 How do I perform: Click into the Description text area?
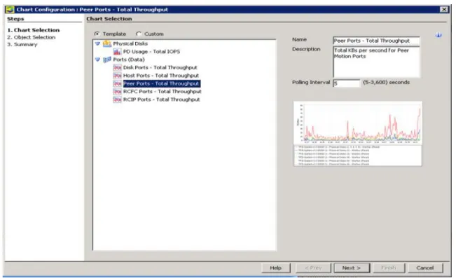tap(376, 62)
